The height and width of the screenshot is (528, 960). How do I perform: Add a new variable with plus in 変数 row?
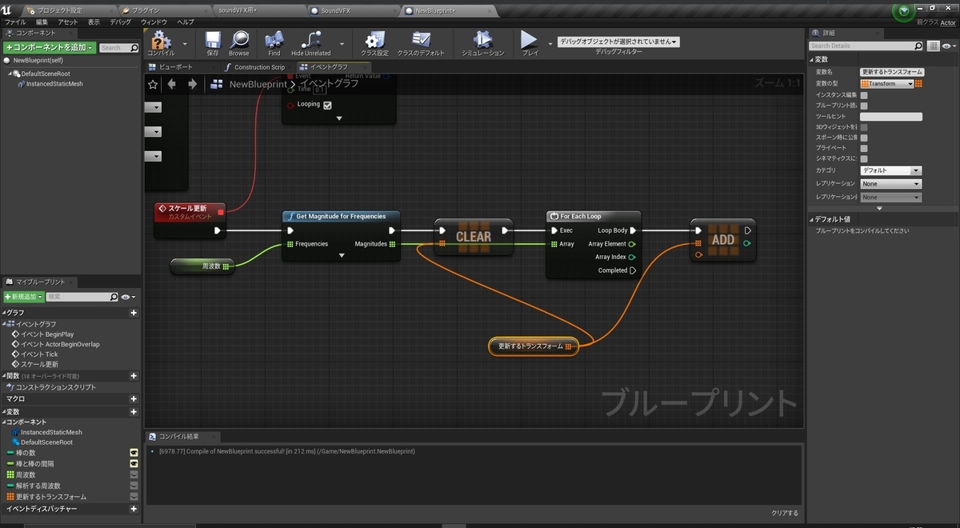click(134, 411)
